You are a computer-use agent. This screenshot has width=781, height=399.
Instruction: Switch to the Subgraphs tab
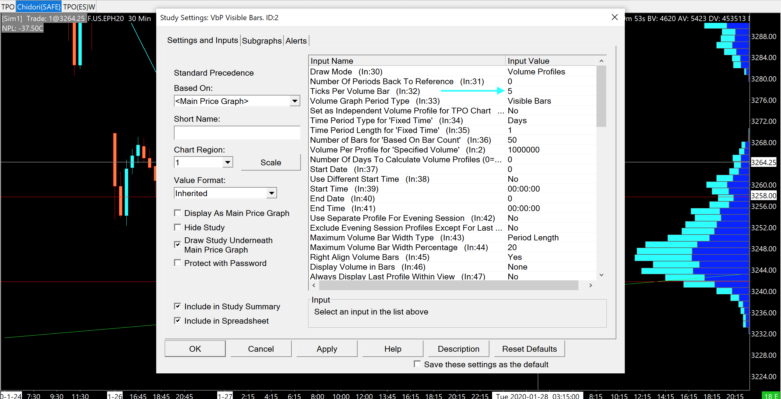click(x=261, y=41)
